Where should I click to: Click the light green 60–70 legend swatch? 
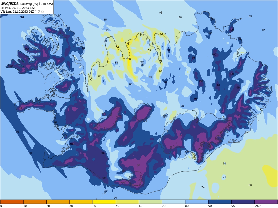coord(150,202)
